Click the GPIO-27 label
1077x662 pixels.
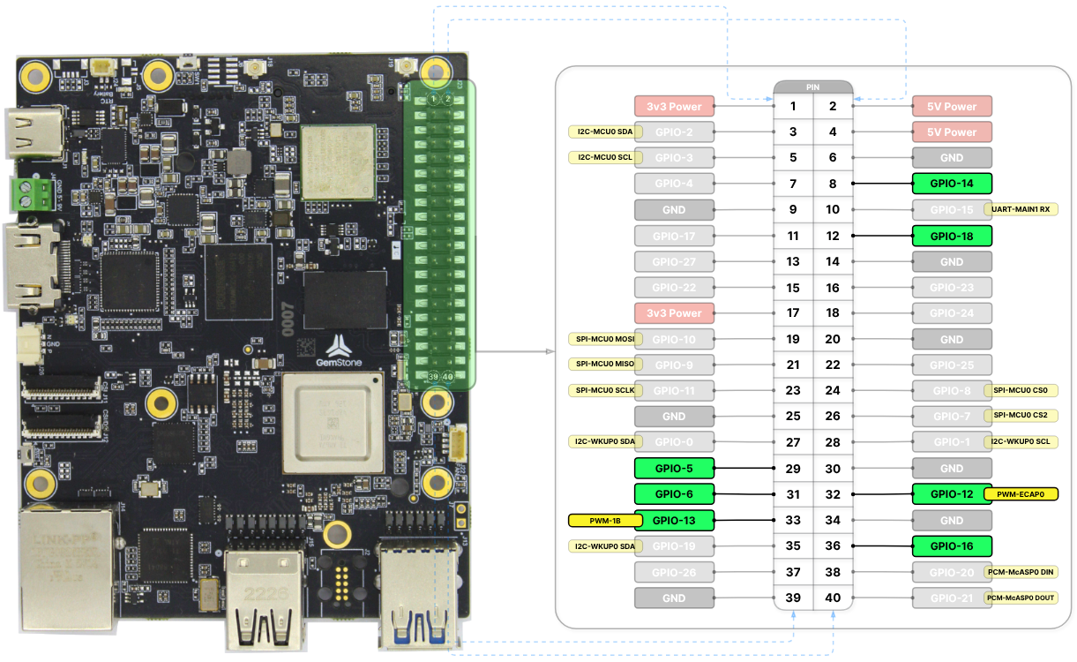click(674, 261)
